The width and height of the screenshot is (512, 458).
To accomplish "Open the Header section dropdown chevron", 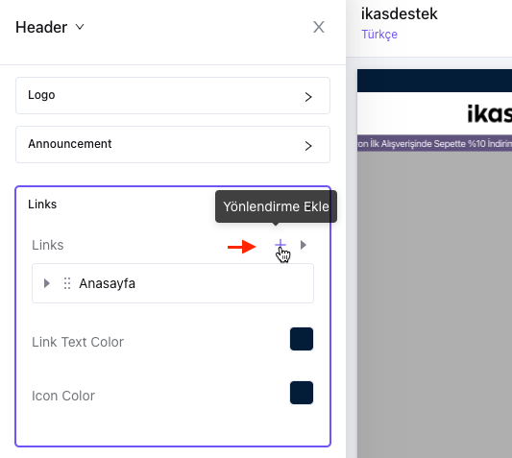I will [x=80, y=27].
